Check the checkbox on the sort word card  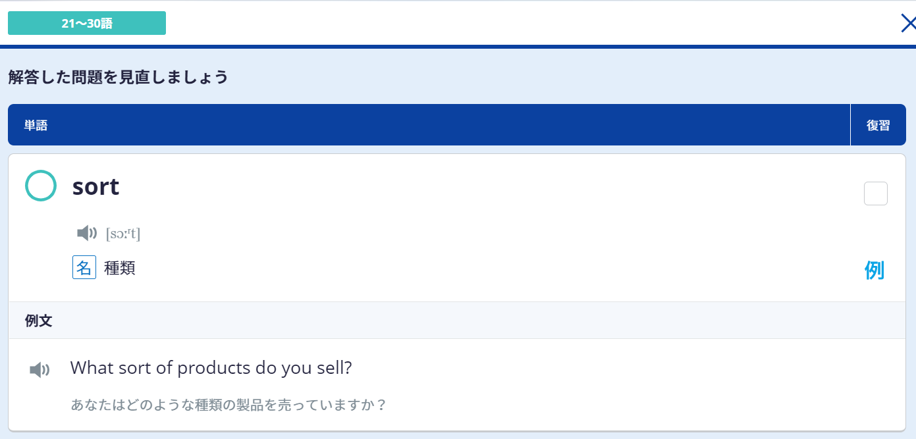[x=876, y=193]
